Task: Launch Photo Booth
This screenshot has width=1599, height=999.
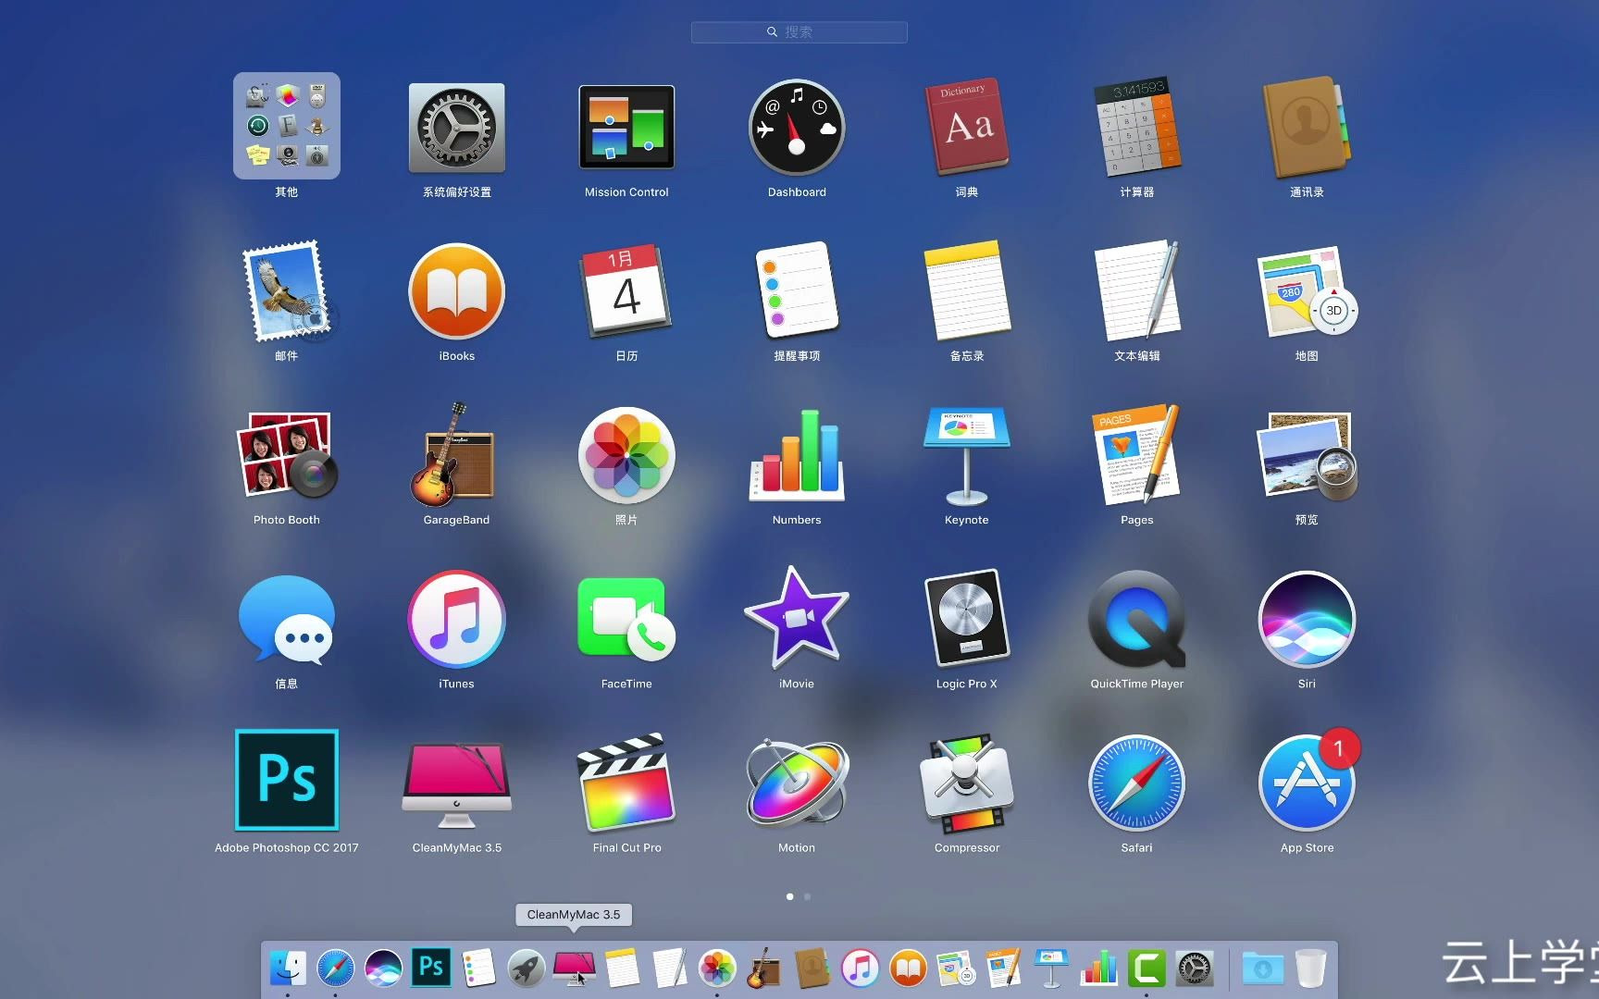Action: [286, 456]
